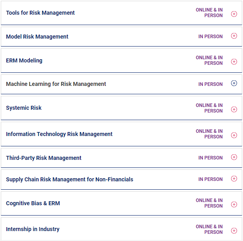Viewport: 243px width, 241px height.
Task: Select Machine Learning for Risk Management title
Action: (56, 84)
